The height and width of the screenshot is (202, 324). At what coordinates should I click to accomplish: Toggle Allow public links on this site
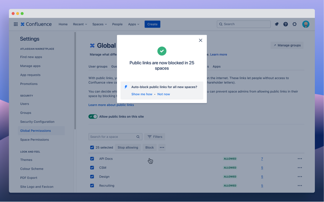[x=93, y=117]
